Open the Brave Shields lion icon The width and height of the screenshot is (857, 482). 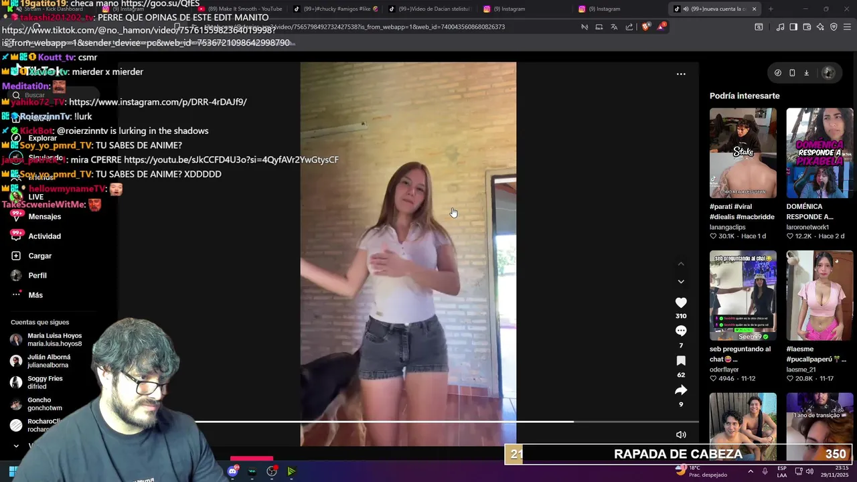[x=646, y=27]
